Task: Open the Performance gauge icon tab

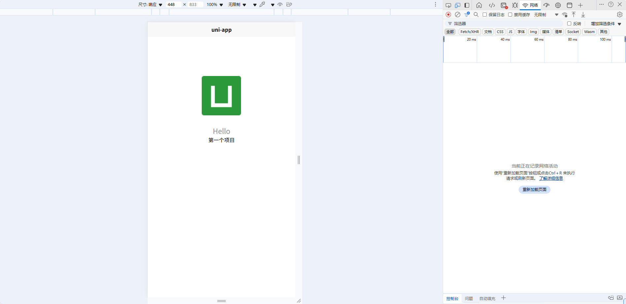Action: [546, 5]
